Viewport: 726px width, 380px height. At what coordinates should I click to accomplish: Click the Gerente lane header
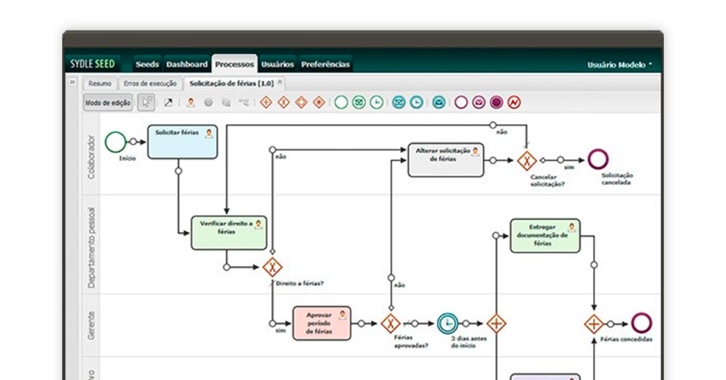91,325
